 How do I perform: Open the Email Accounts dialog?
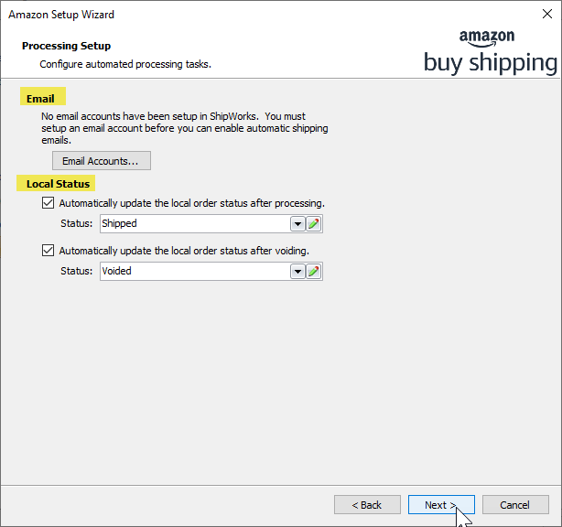102,161
